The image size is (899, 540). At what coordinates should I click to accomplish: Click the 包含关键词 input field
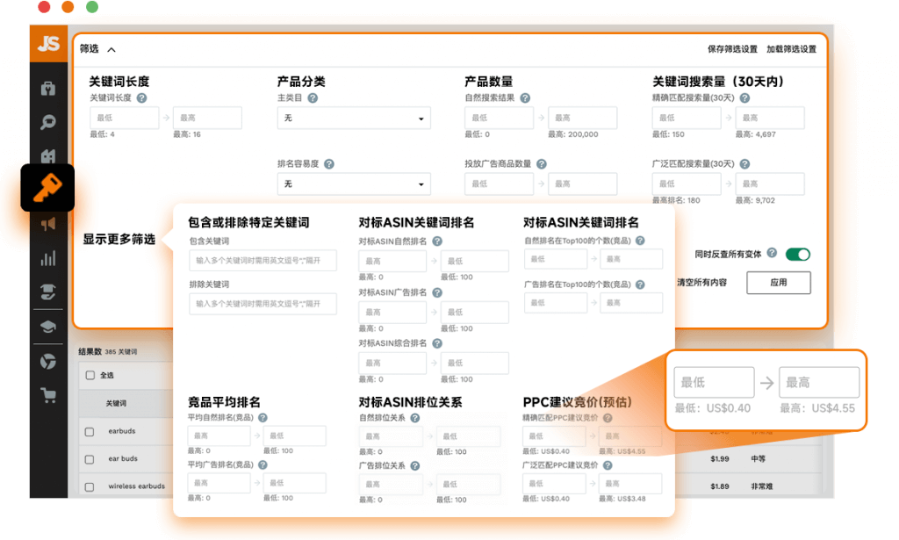pyautogui.click(x=263, y=260)
